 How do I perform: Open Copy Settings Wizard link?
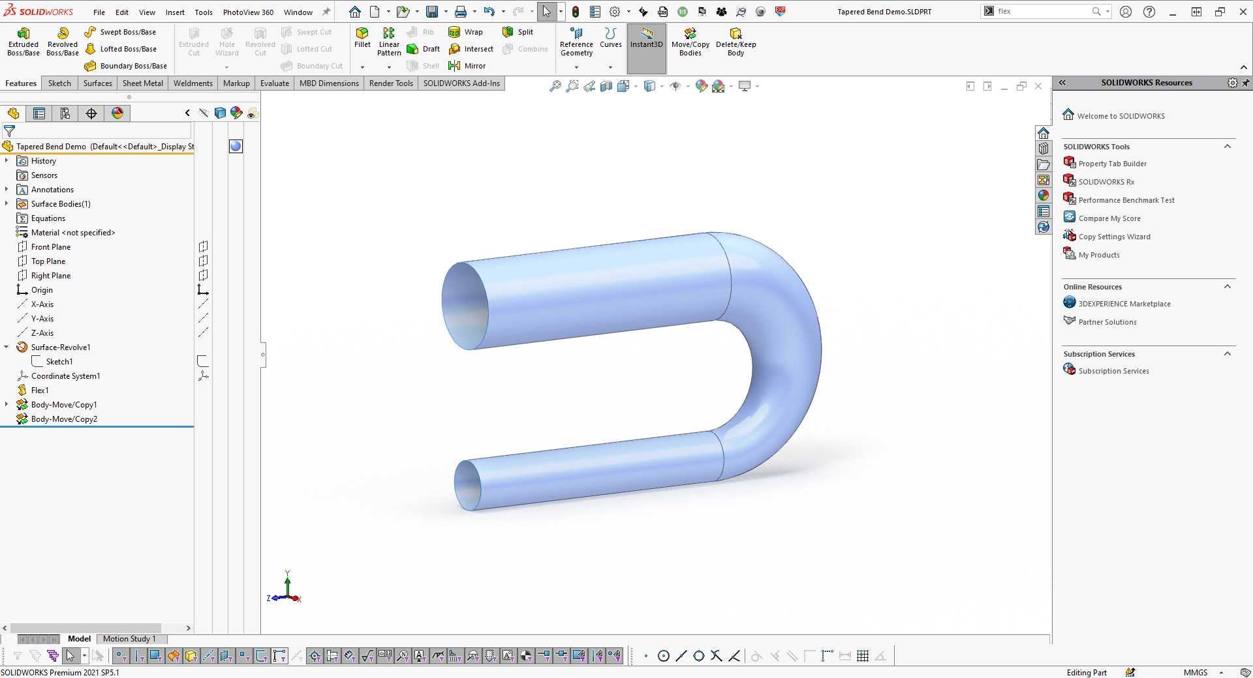pyautogui.click(x=1114, y=237)
